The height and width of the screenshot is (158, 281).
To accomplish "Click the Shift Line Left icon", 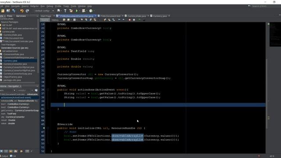I will (x=119, y=20).
